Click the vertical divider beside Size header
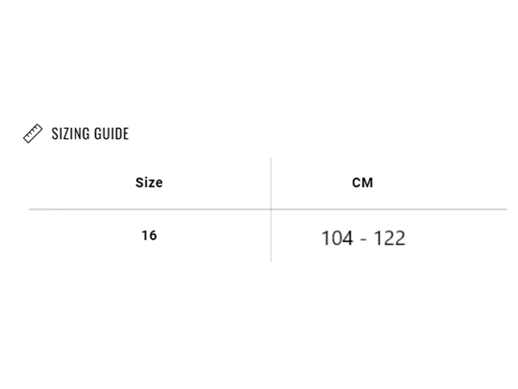Image resolution: width=518 pixels, height=389 pixels. [x=271, y=183]
